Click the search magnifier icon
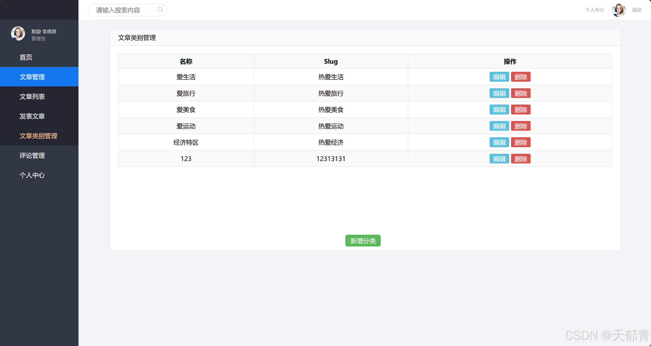The height and width of the screenshot is (346, 651). point(160,10)
